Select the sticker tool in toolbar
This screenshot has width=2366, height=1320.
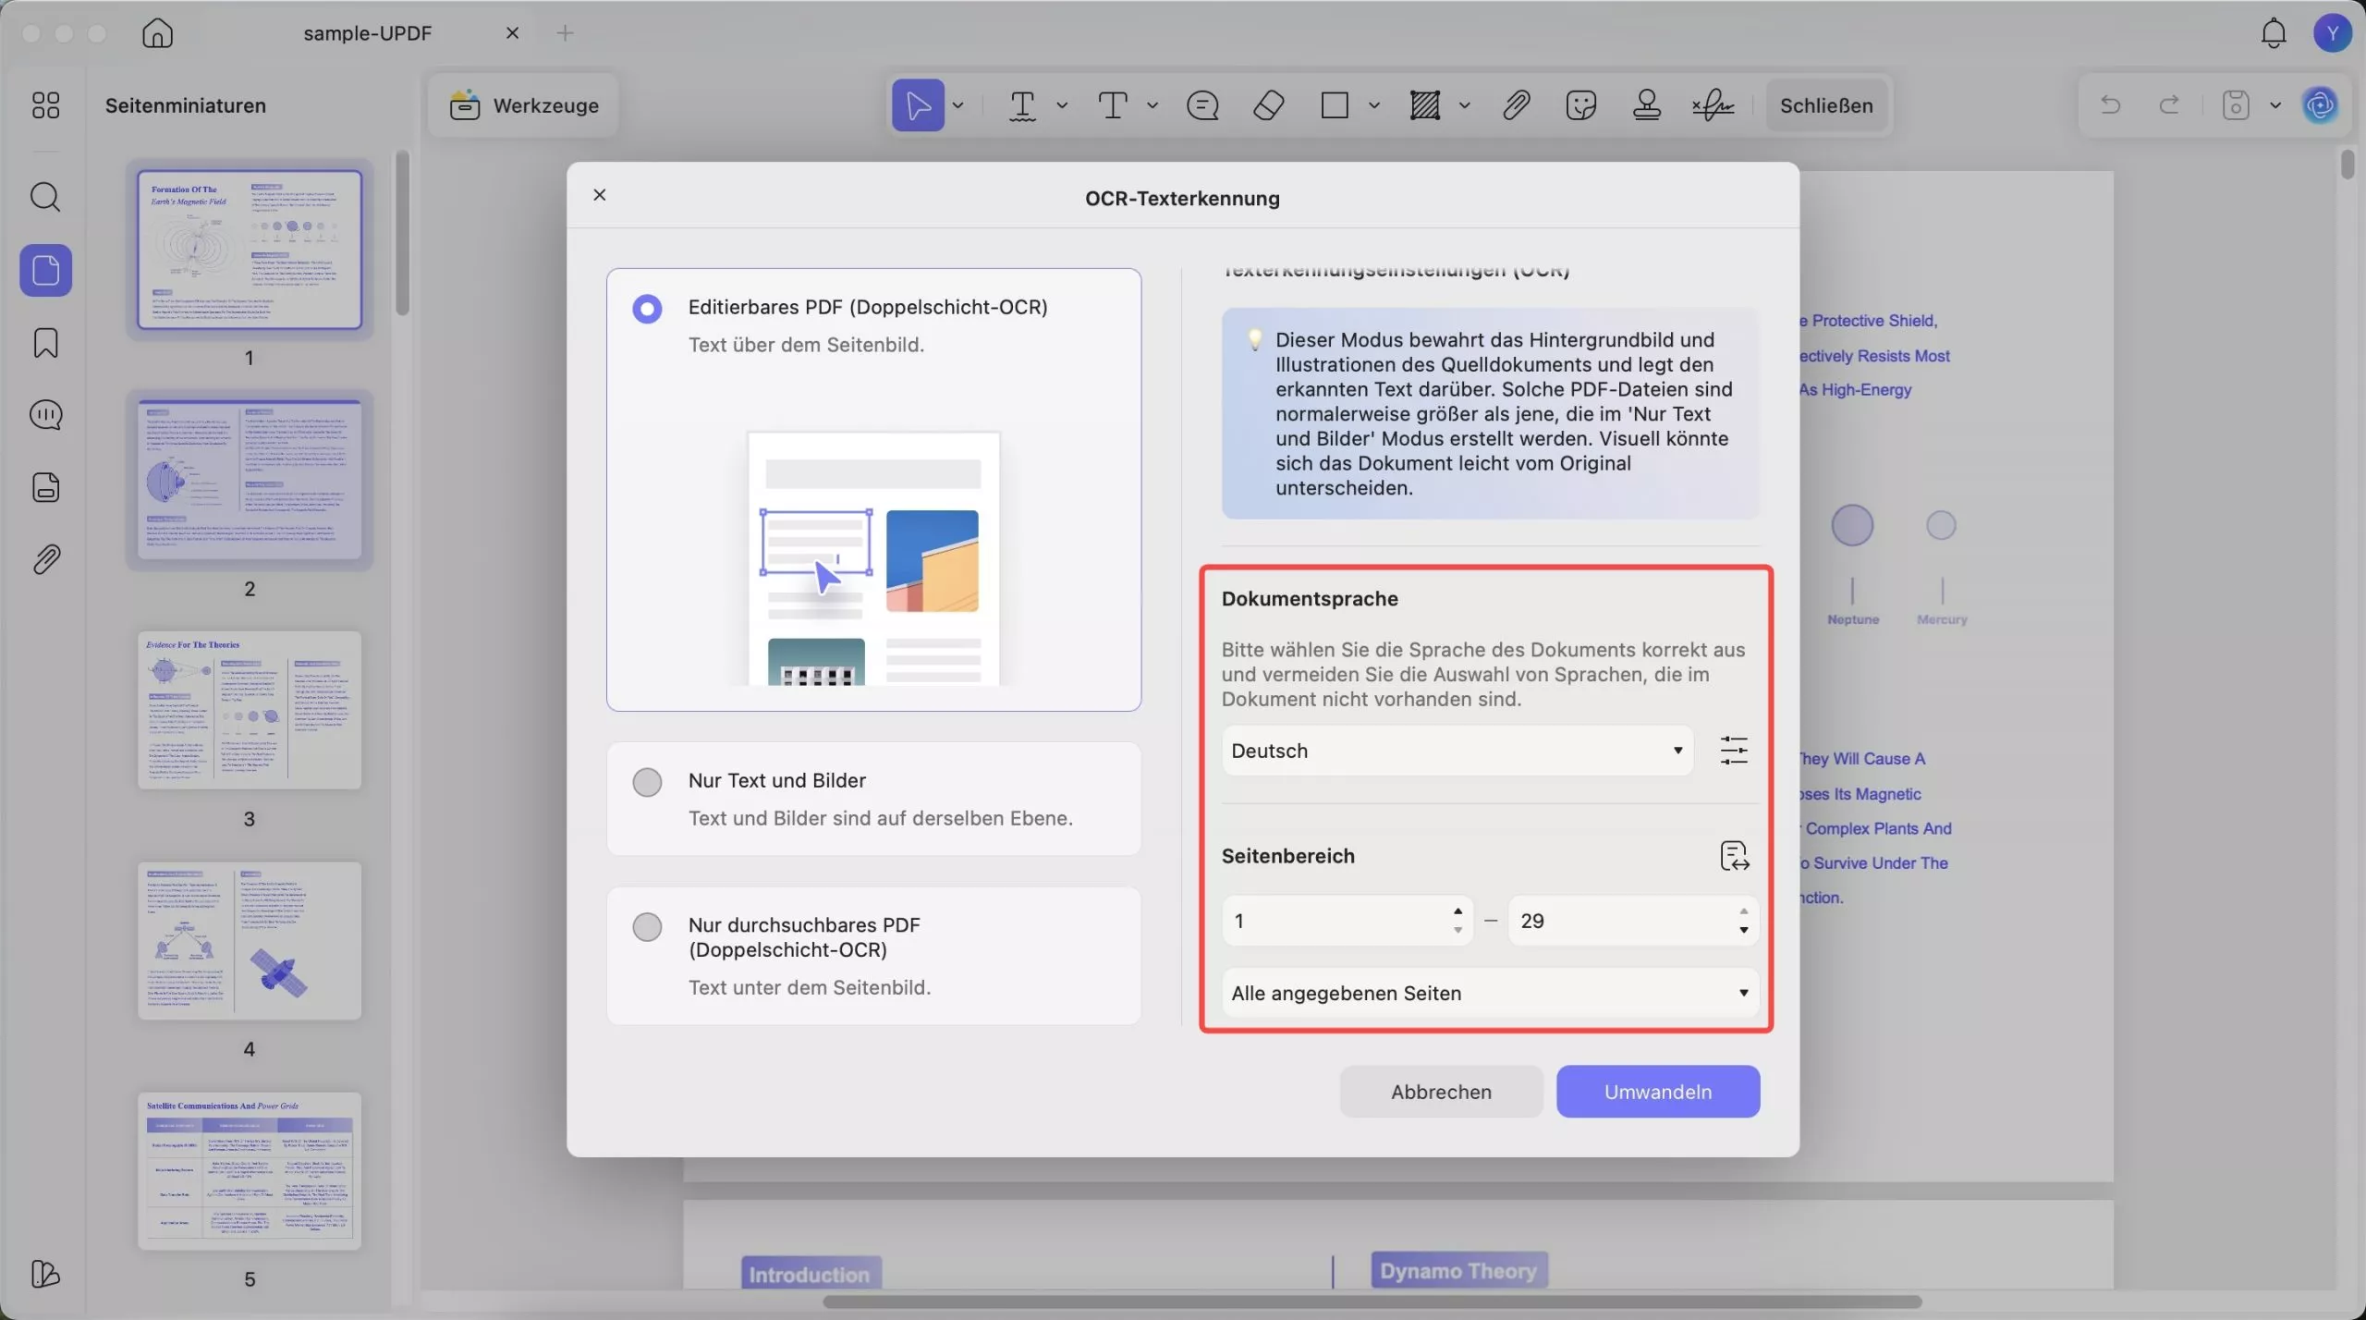(x=1580, y=105)
